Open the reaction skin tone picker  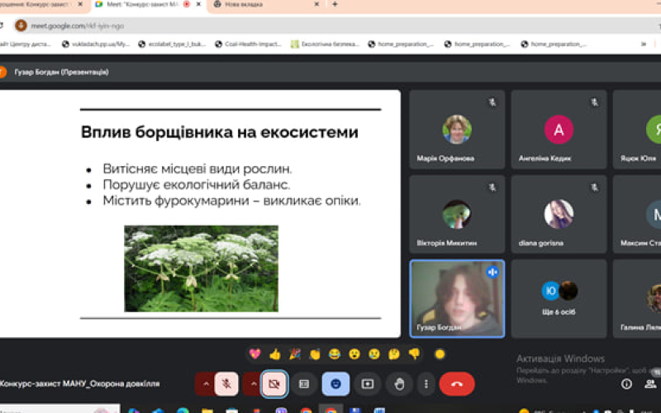(440, 354)
